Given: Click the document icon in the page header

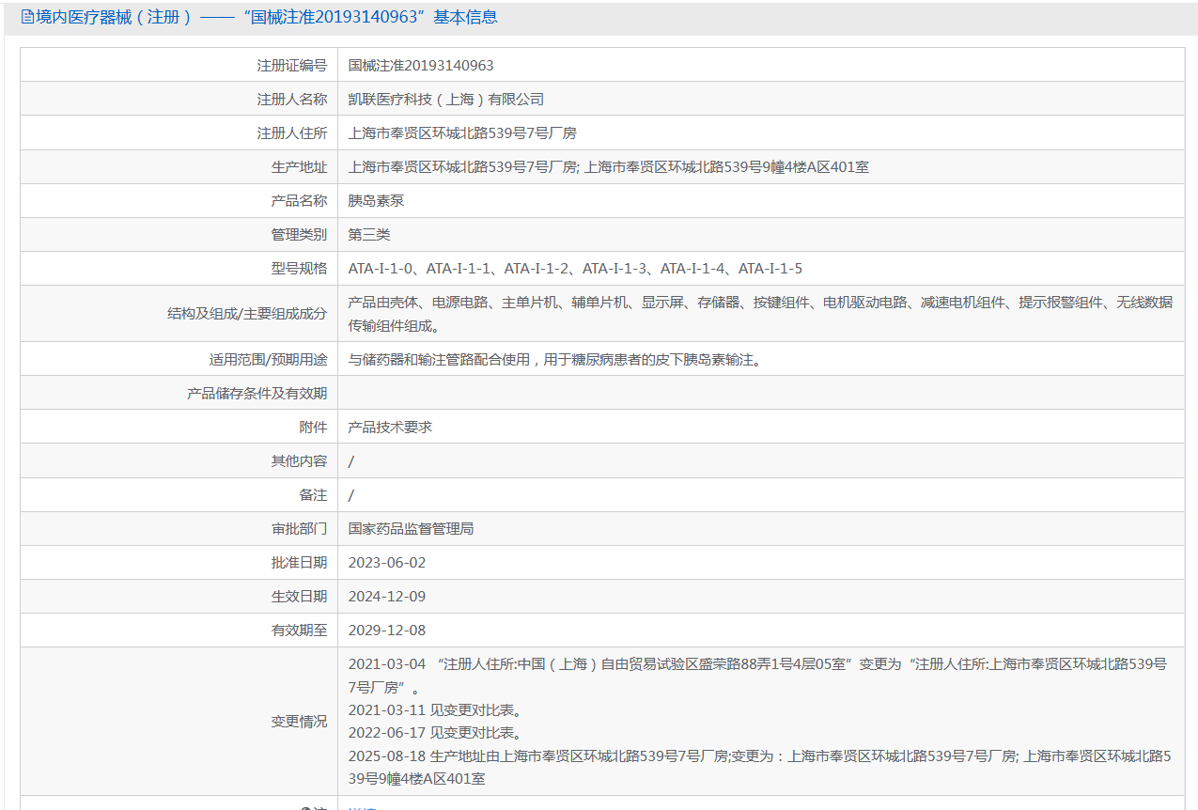Looking at the screenshot, I should [x=27, y=17].
